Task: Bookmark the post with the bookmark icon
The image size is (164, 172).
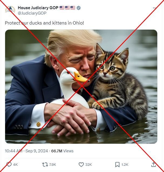Action: coord(117,164)
